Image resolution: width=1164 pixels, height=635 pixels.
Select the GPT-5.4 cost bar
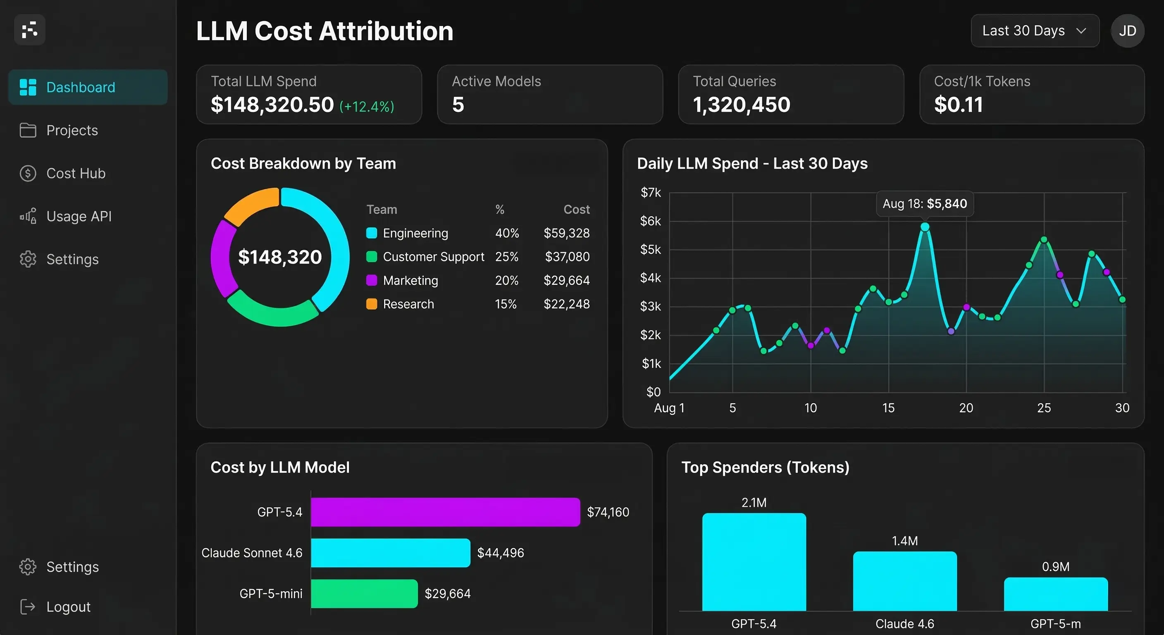point(445,512)
